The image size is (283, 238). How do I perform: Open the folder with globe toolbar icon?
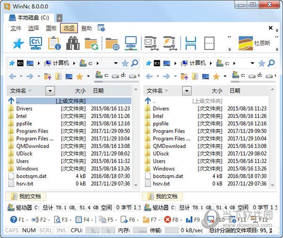pos(112,44)
